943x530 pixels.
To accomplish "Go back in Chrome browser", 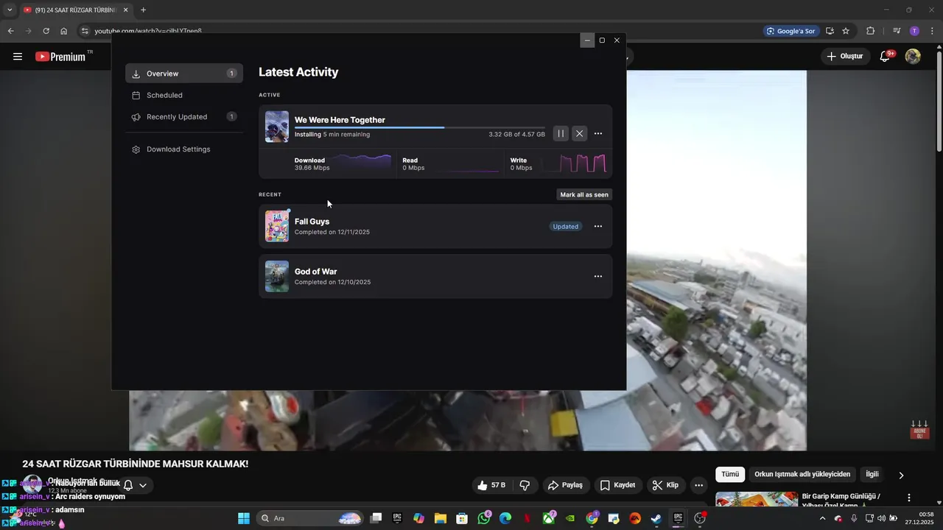I will (10, 31).
